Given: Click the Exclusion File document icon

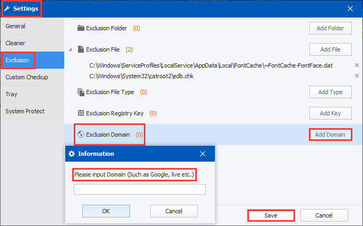Looking at the screenshot, I should (81, 49).
